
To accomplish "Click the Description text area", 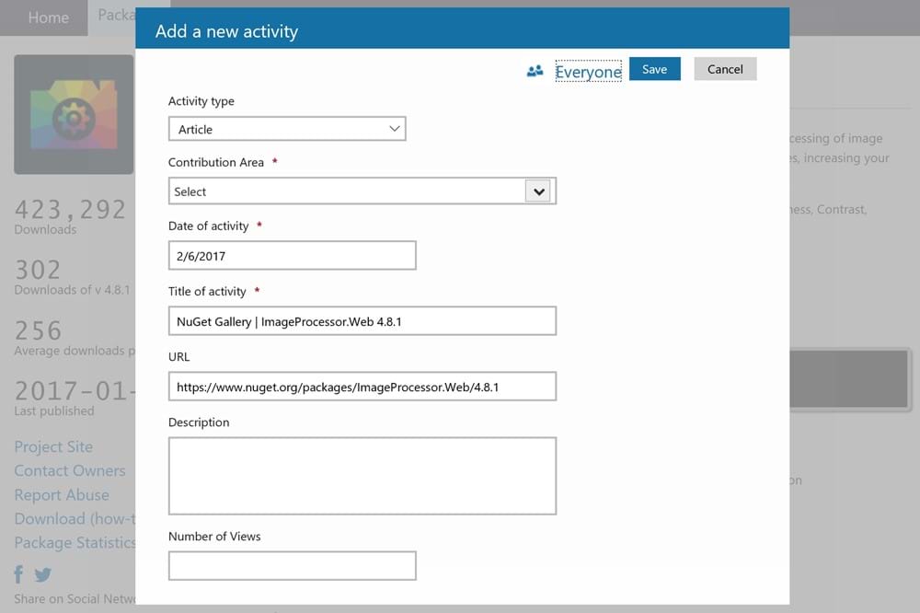I will (x=362, y=476).
